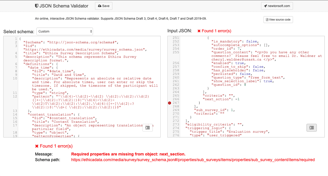The image size is (328, 176).
Task: Visit newtonsoft.com via the header button
Action: (277, 6)
